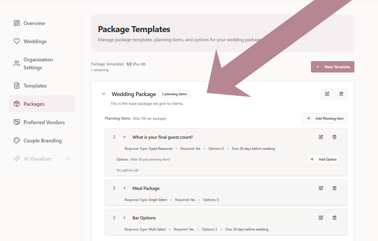Delete the Wedding Package template
Viewport: 378px width, 241px height.
coord(341,94)
